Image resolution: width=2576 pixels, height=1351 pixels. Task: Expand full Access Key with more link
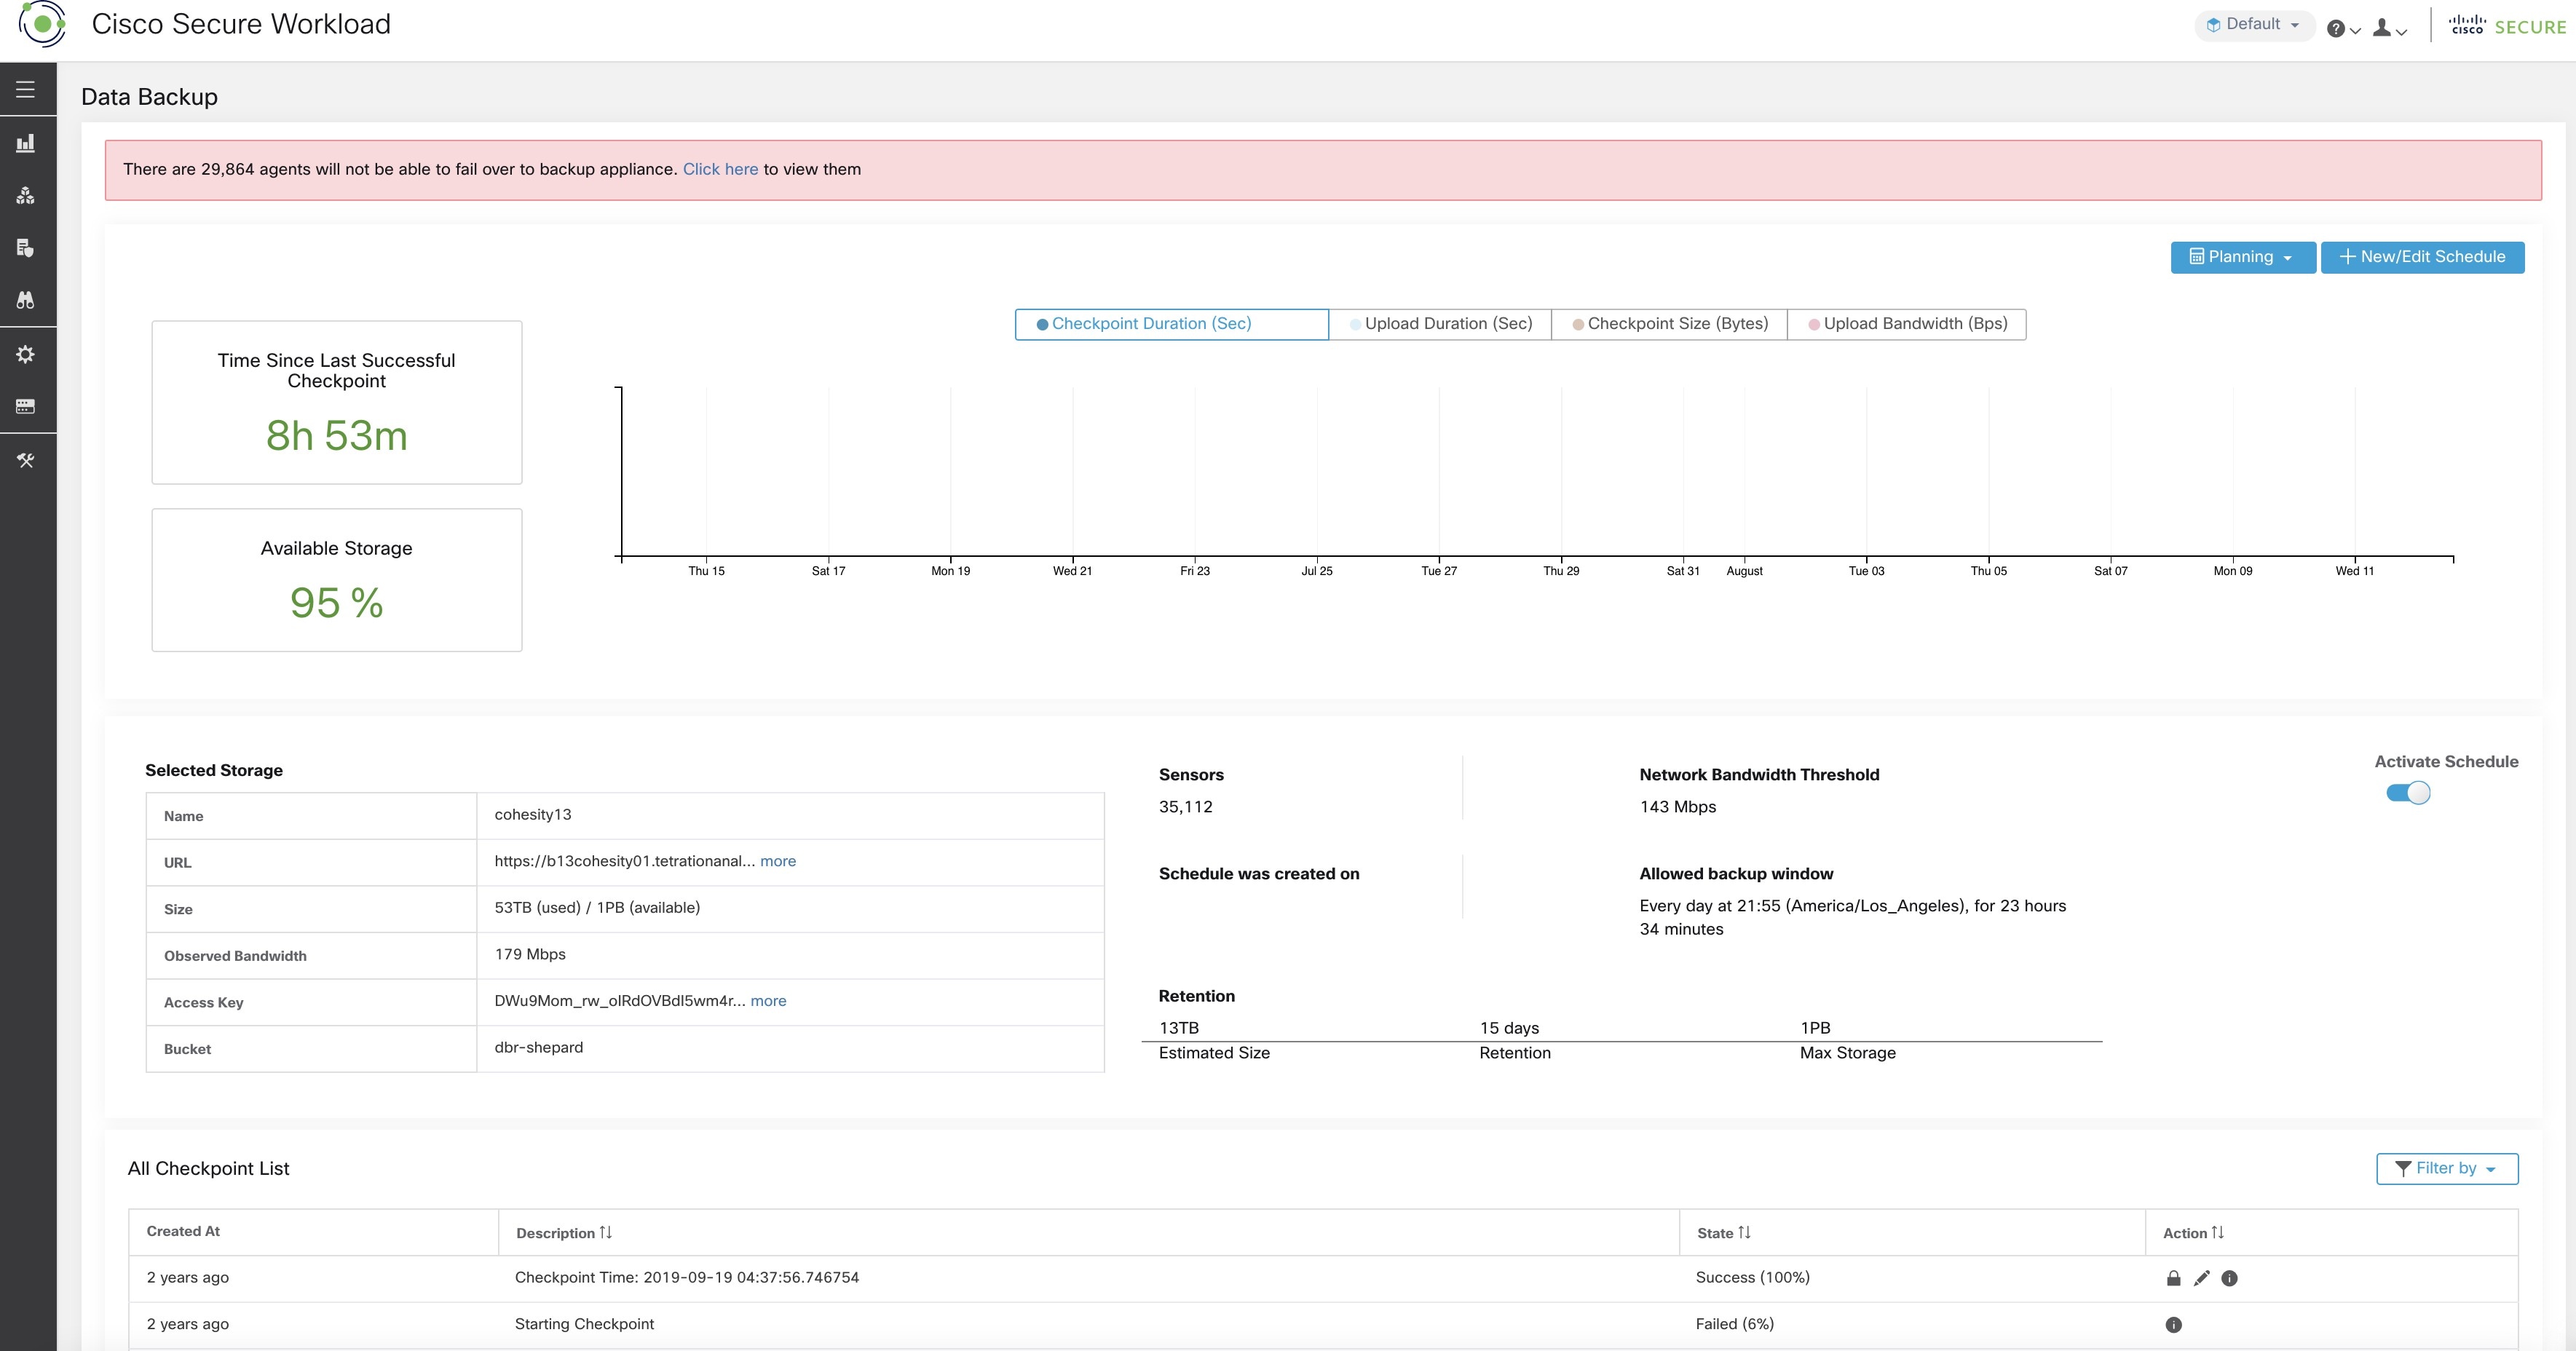click(x=768, y=1001)
